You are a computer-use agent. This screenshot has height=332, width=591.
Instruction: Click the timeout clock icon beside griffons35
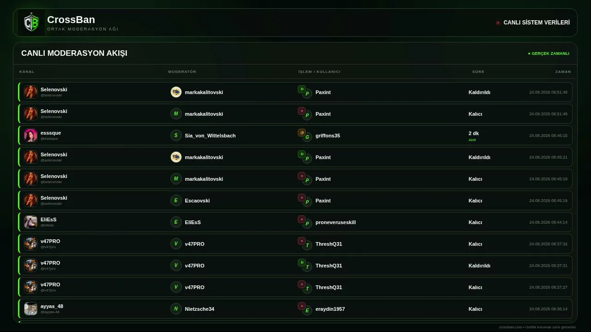pyautogui.click(x=302, y=133)
